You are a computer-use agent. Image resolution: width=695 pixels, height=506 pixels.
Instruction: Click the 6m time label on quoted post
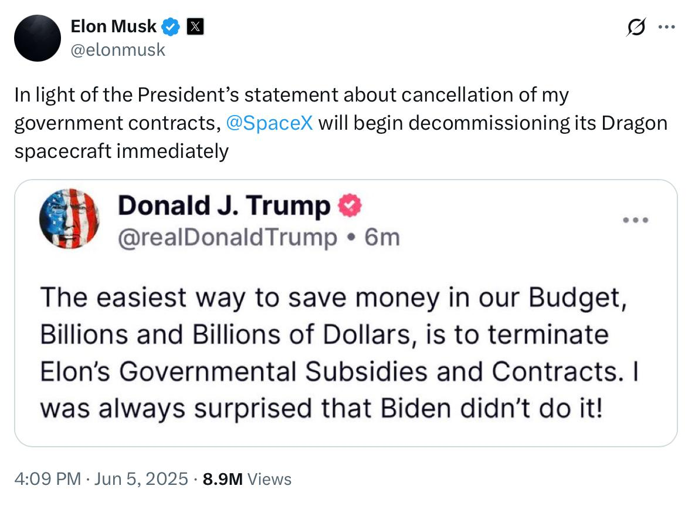(382, 238)
